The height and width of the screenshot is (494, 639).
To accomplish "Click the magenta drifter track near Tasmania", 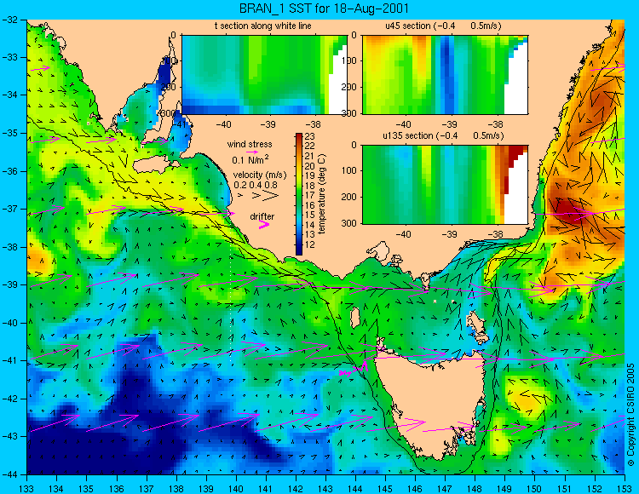I will (354, 367).
